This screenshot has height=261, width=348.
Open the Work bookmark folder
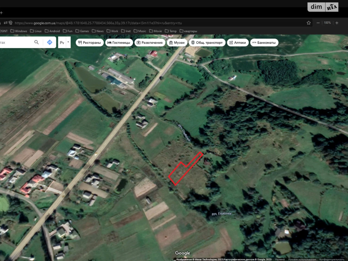click(112, 31)
